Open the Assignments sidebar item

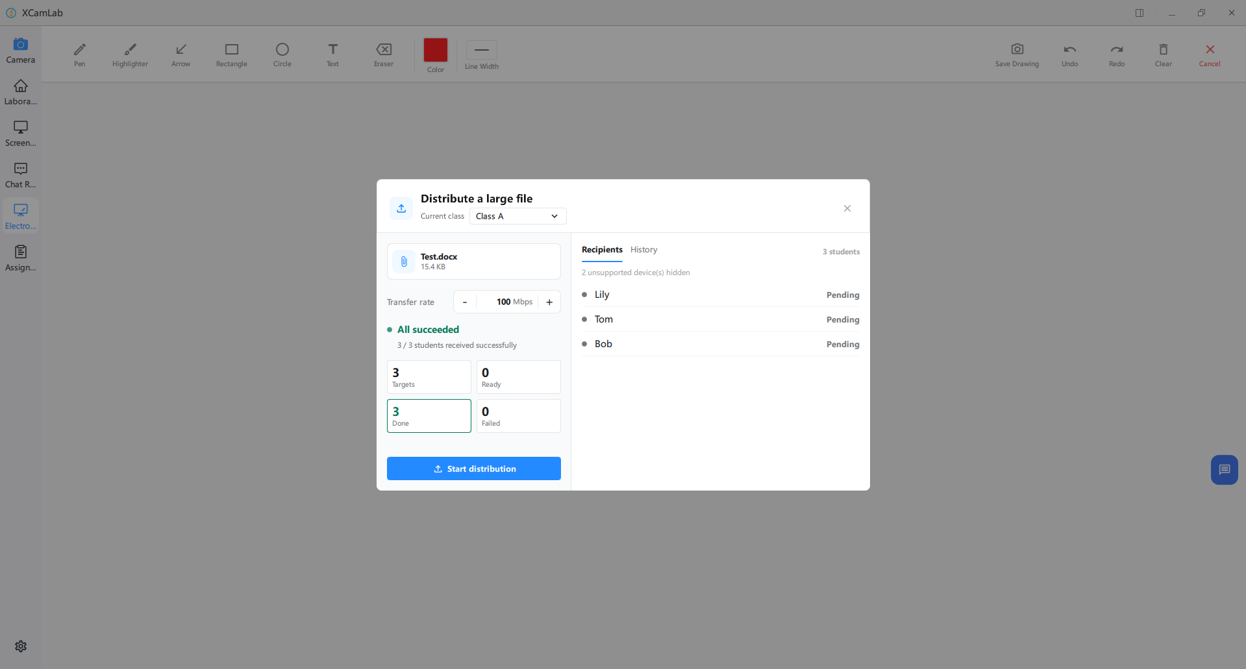[x=21, y=258]
